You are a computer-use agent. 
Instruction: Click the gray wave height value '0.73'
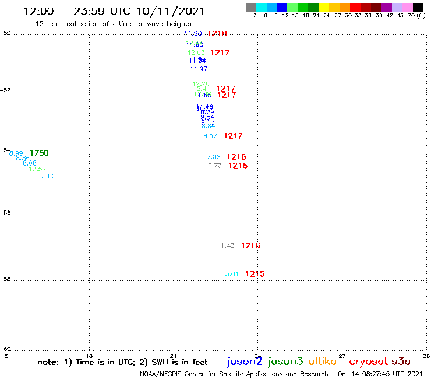tap(215, 166)
